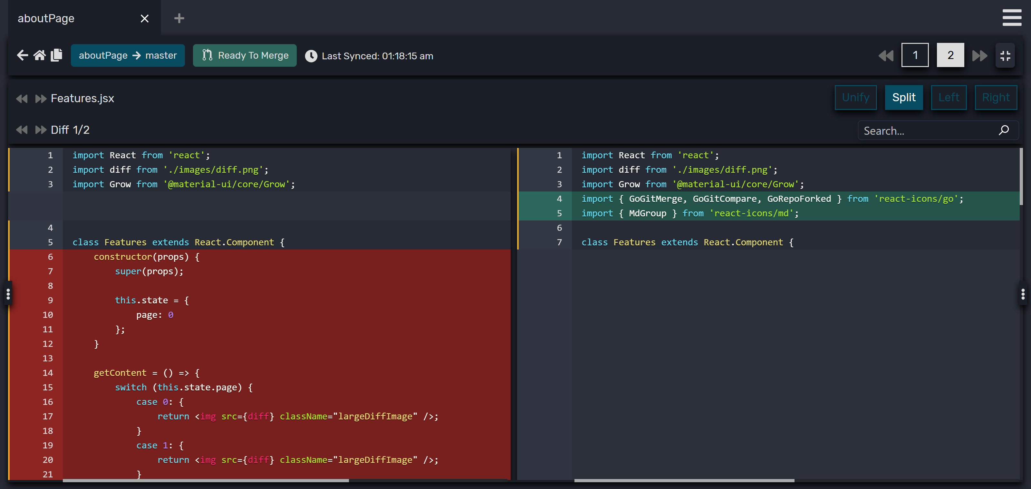Click the aboutPage to master branch button
This screenshot has height=489, width=1031.
(x=128, y=55)
